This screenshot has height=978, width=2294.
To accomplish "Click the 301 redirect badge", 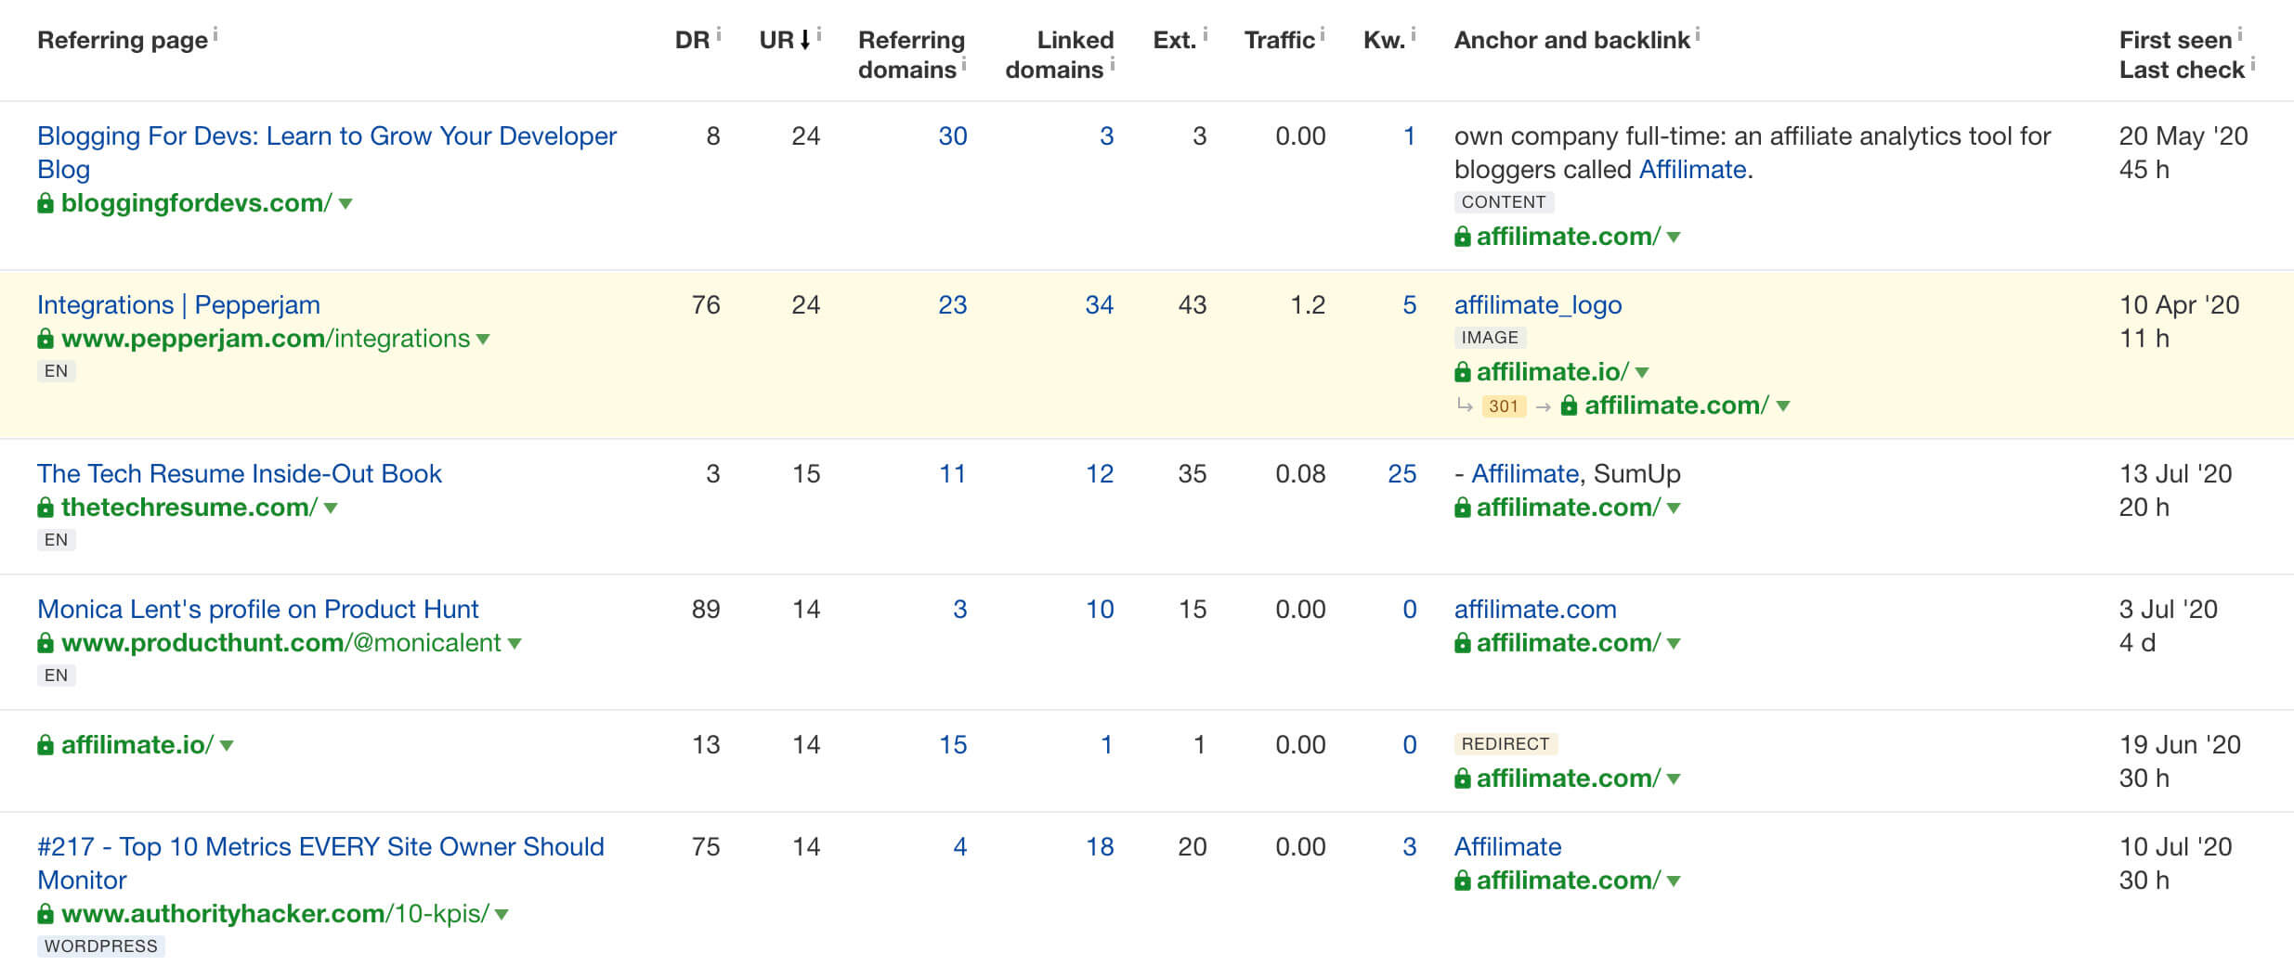I will click(1504, 405).
